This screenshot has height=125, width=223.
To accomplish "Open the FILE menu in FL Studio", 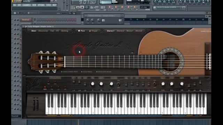I will (x=14, y=5).
